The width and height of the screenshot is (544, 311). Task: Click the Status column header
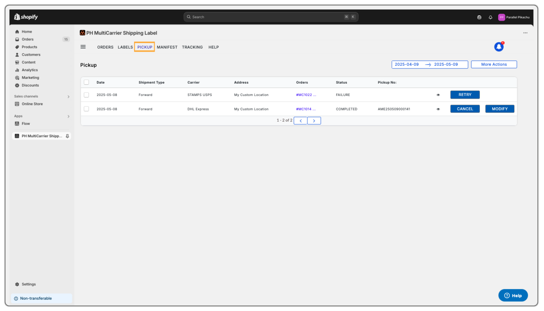coord(342,82)
